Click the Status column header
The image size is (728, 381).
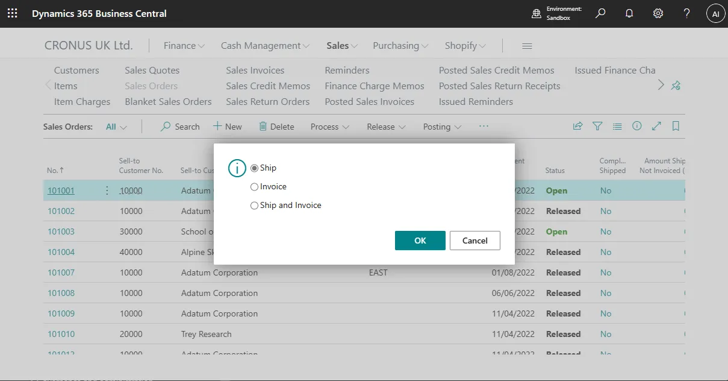(x=555, y=171)
